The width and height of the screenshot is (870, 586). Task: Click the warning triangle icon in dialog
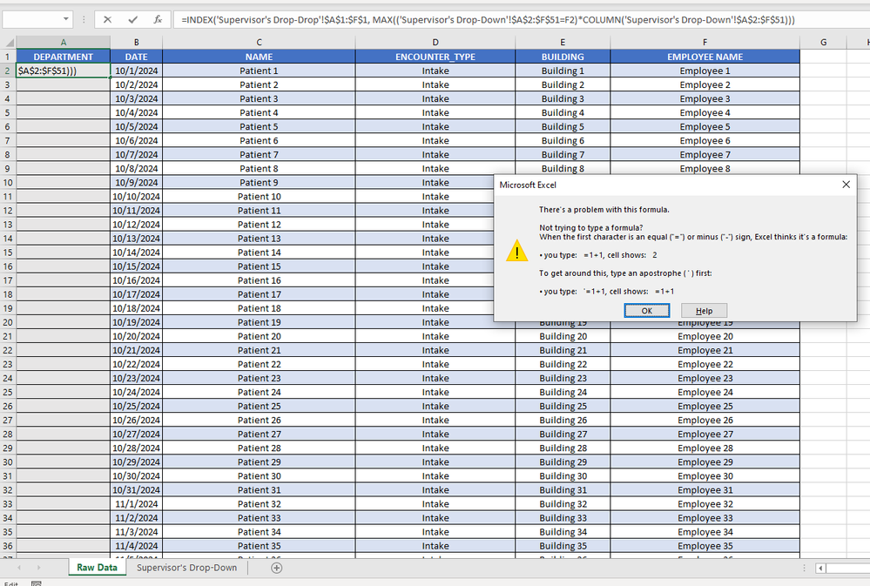coord(516,251)
